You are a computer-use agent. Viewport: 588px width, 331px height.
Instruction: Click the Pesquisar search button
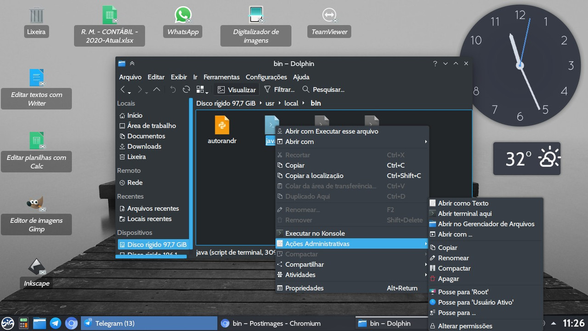pos(323,90)
